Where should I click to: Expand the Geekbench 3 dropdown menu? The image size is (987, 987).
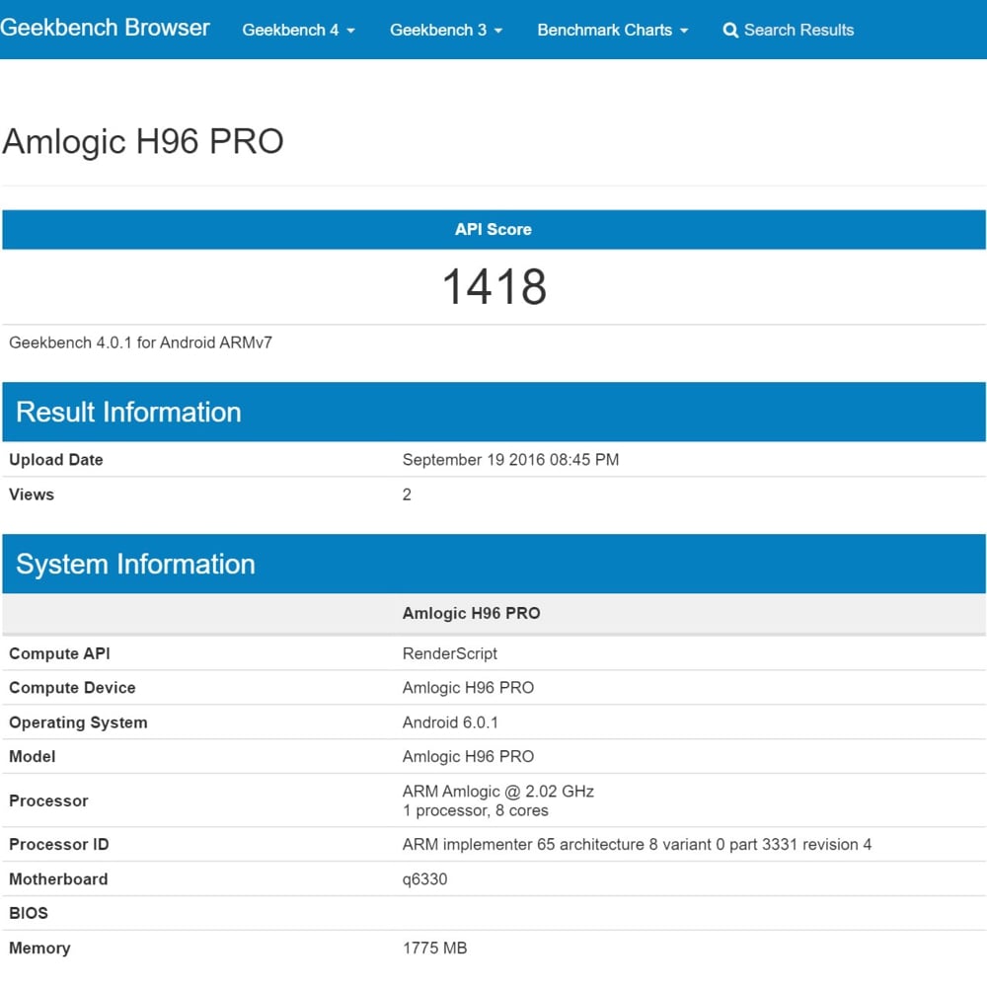tap(446, 30)
